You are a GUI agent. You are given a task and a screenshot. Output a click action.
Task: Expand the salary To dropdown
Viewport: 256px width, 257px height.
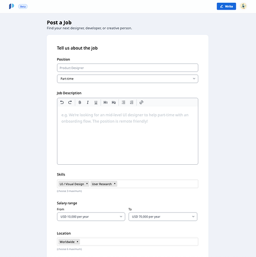[163, 216]
